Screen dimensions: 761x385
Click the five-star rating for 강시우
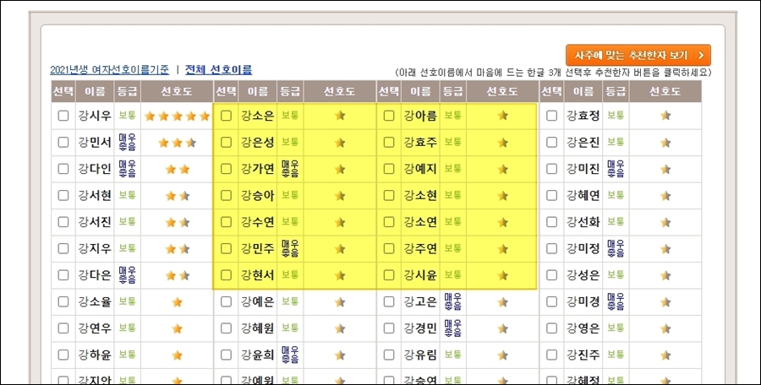178,117
